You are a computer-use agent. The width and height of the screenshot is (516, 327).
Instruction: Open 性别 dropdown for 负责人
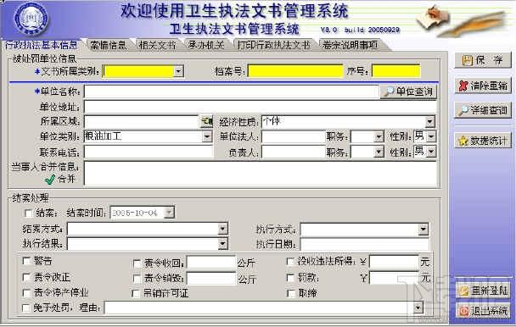431,152
